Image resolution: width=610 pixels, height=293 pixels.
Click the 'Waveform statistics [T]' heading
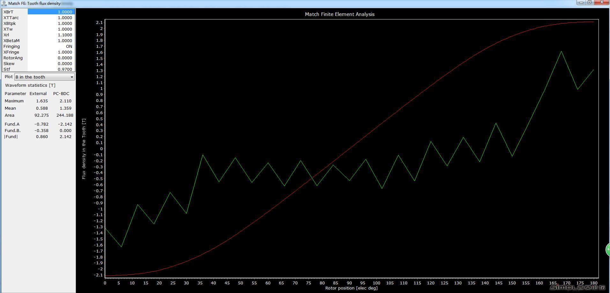click(x=30, y=85)
